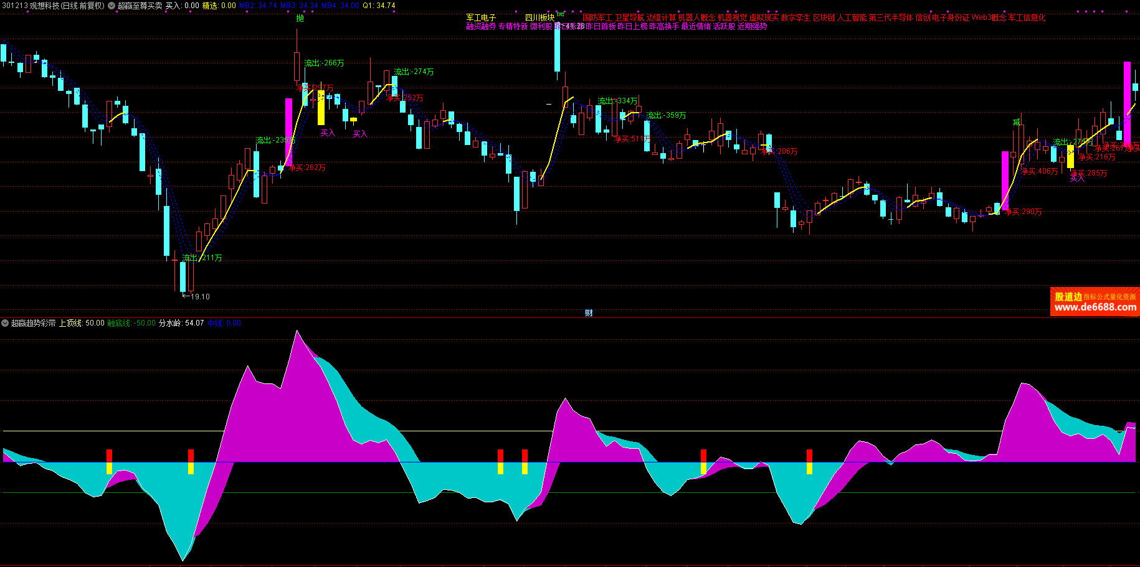
Task: Open the 国防军工 concept tag
Action: [597, 18]
